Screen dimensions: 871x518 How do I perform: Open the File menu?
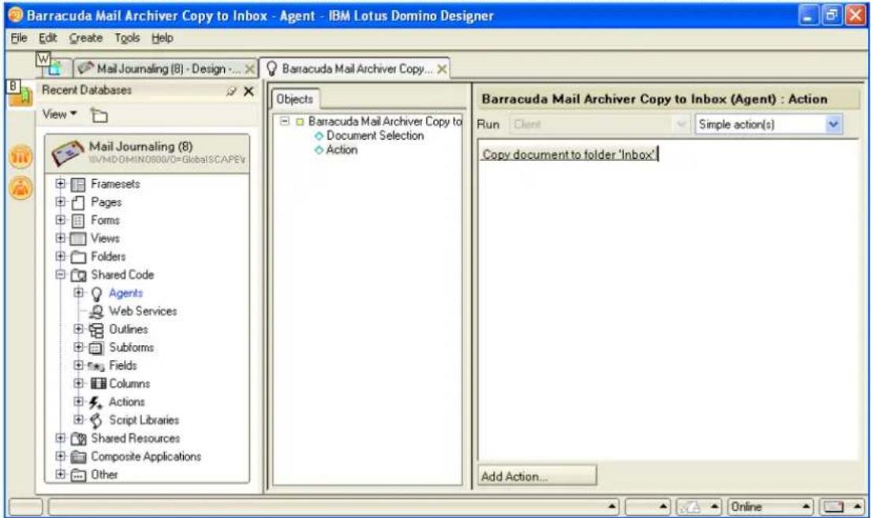pyautogui.click(x=19, y=39)
